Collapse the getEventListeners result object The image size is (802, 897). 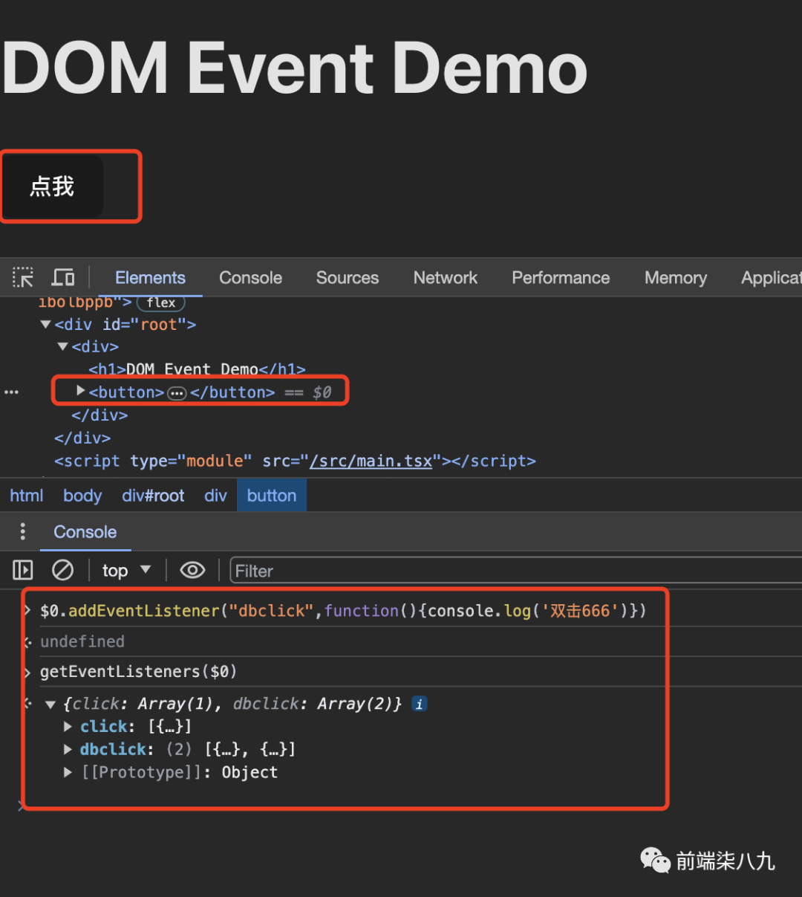(50, 705)
